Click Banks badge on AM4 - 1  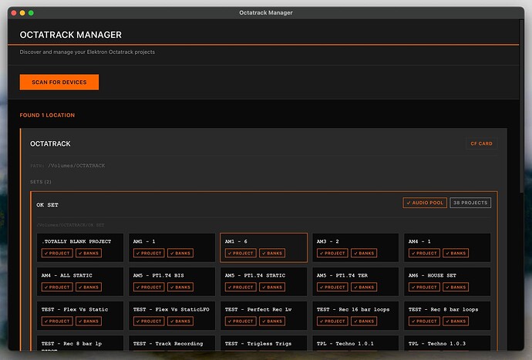tap(455, 253)
